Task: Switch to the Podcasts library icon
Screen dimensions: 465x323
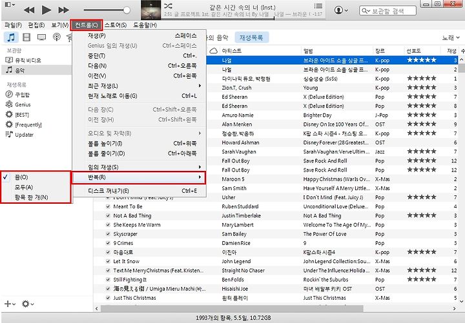Action: 56,37
